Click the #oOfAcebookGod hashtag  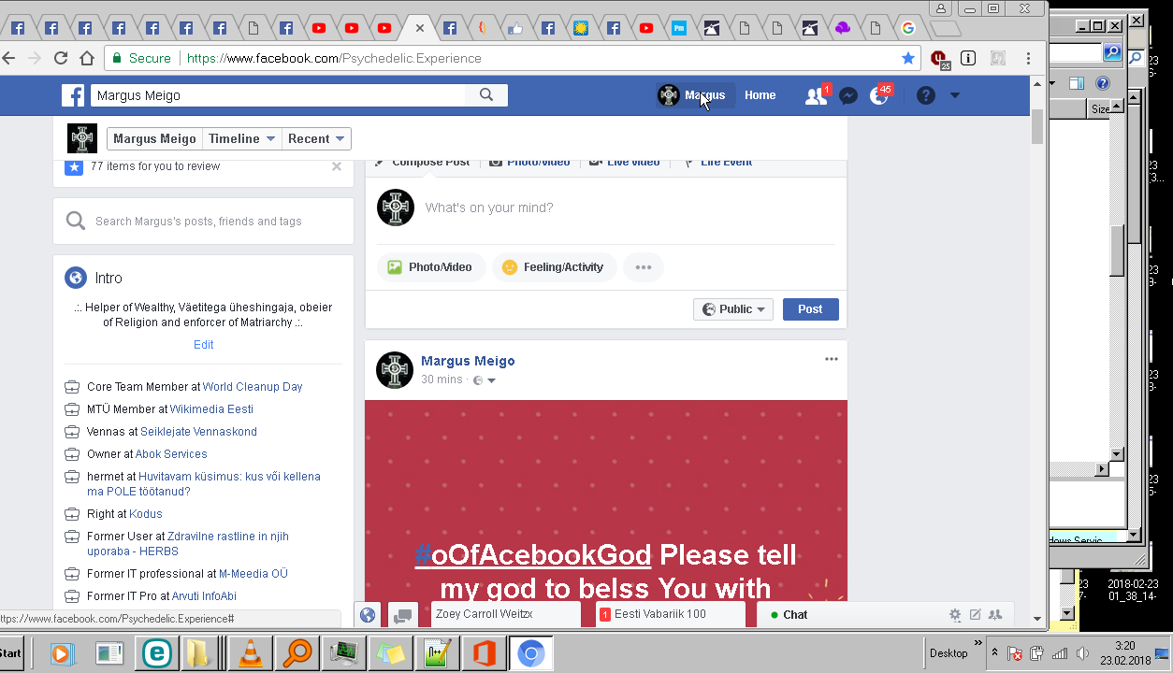[533, 555]
